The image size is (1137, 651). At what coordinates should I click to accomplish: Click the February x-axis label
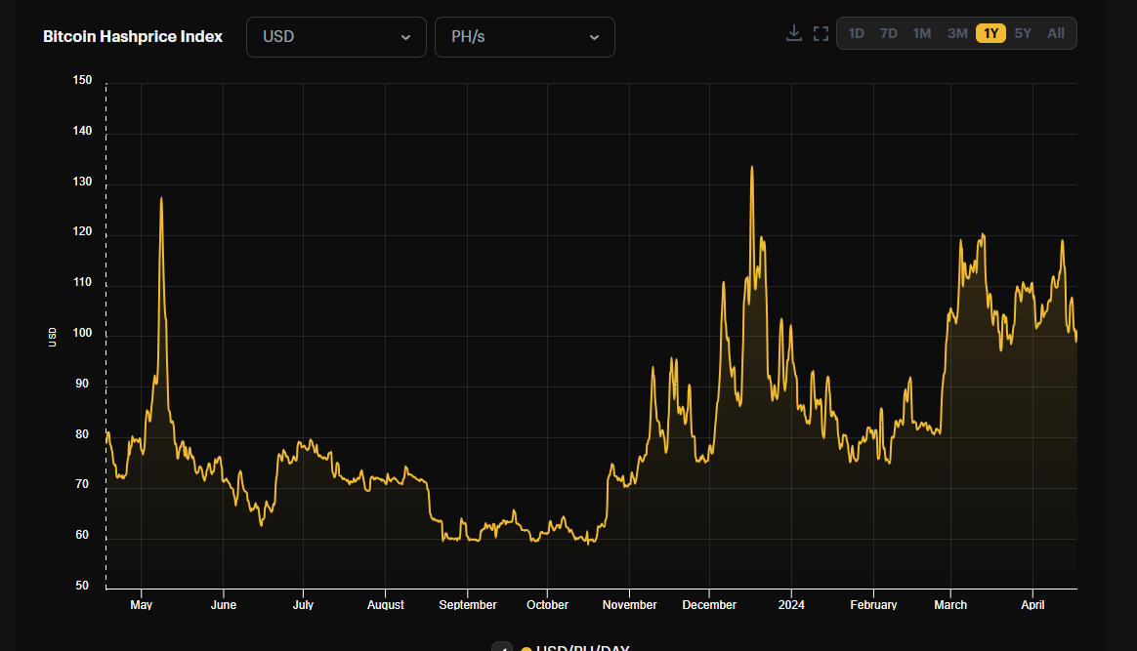(874, 605)
